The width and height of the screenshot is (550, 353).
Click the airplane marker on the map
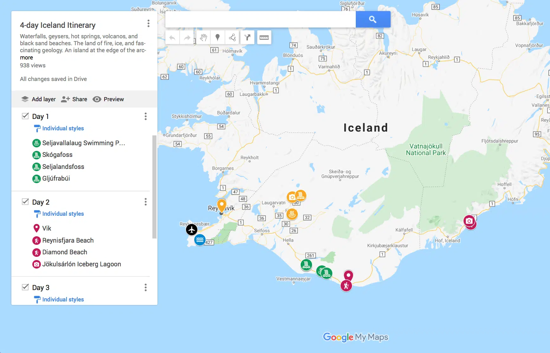(x=191, y=230)
